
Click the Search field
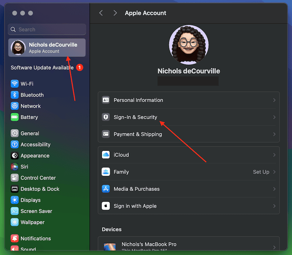47,30
